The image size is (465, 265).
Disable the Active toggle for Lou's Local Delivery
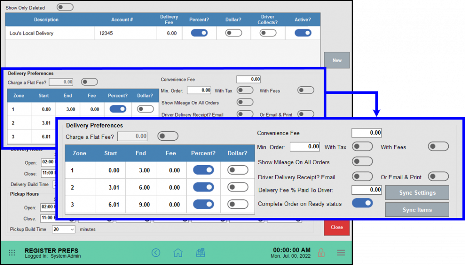click(302, 33)
